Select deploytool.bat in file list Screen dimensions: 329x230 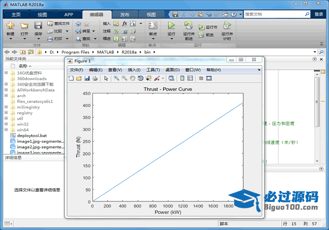pos(32,135)
